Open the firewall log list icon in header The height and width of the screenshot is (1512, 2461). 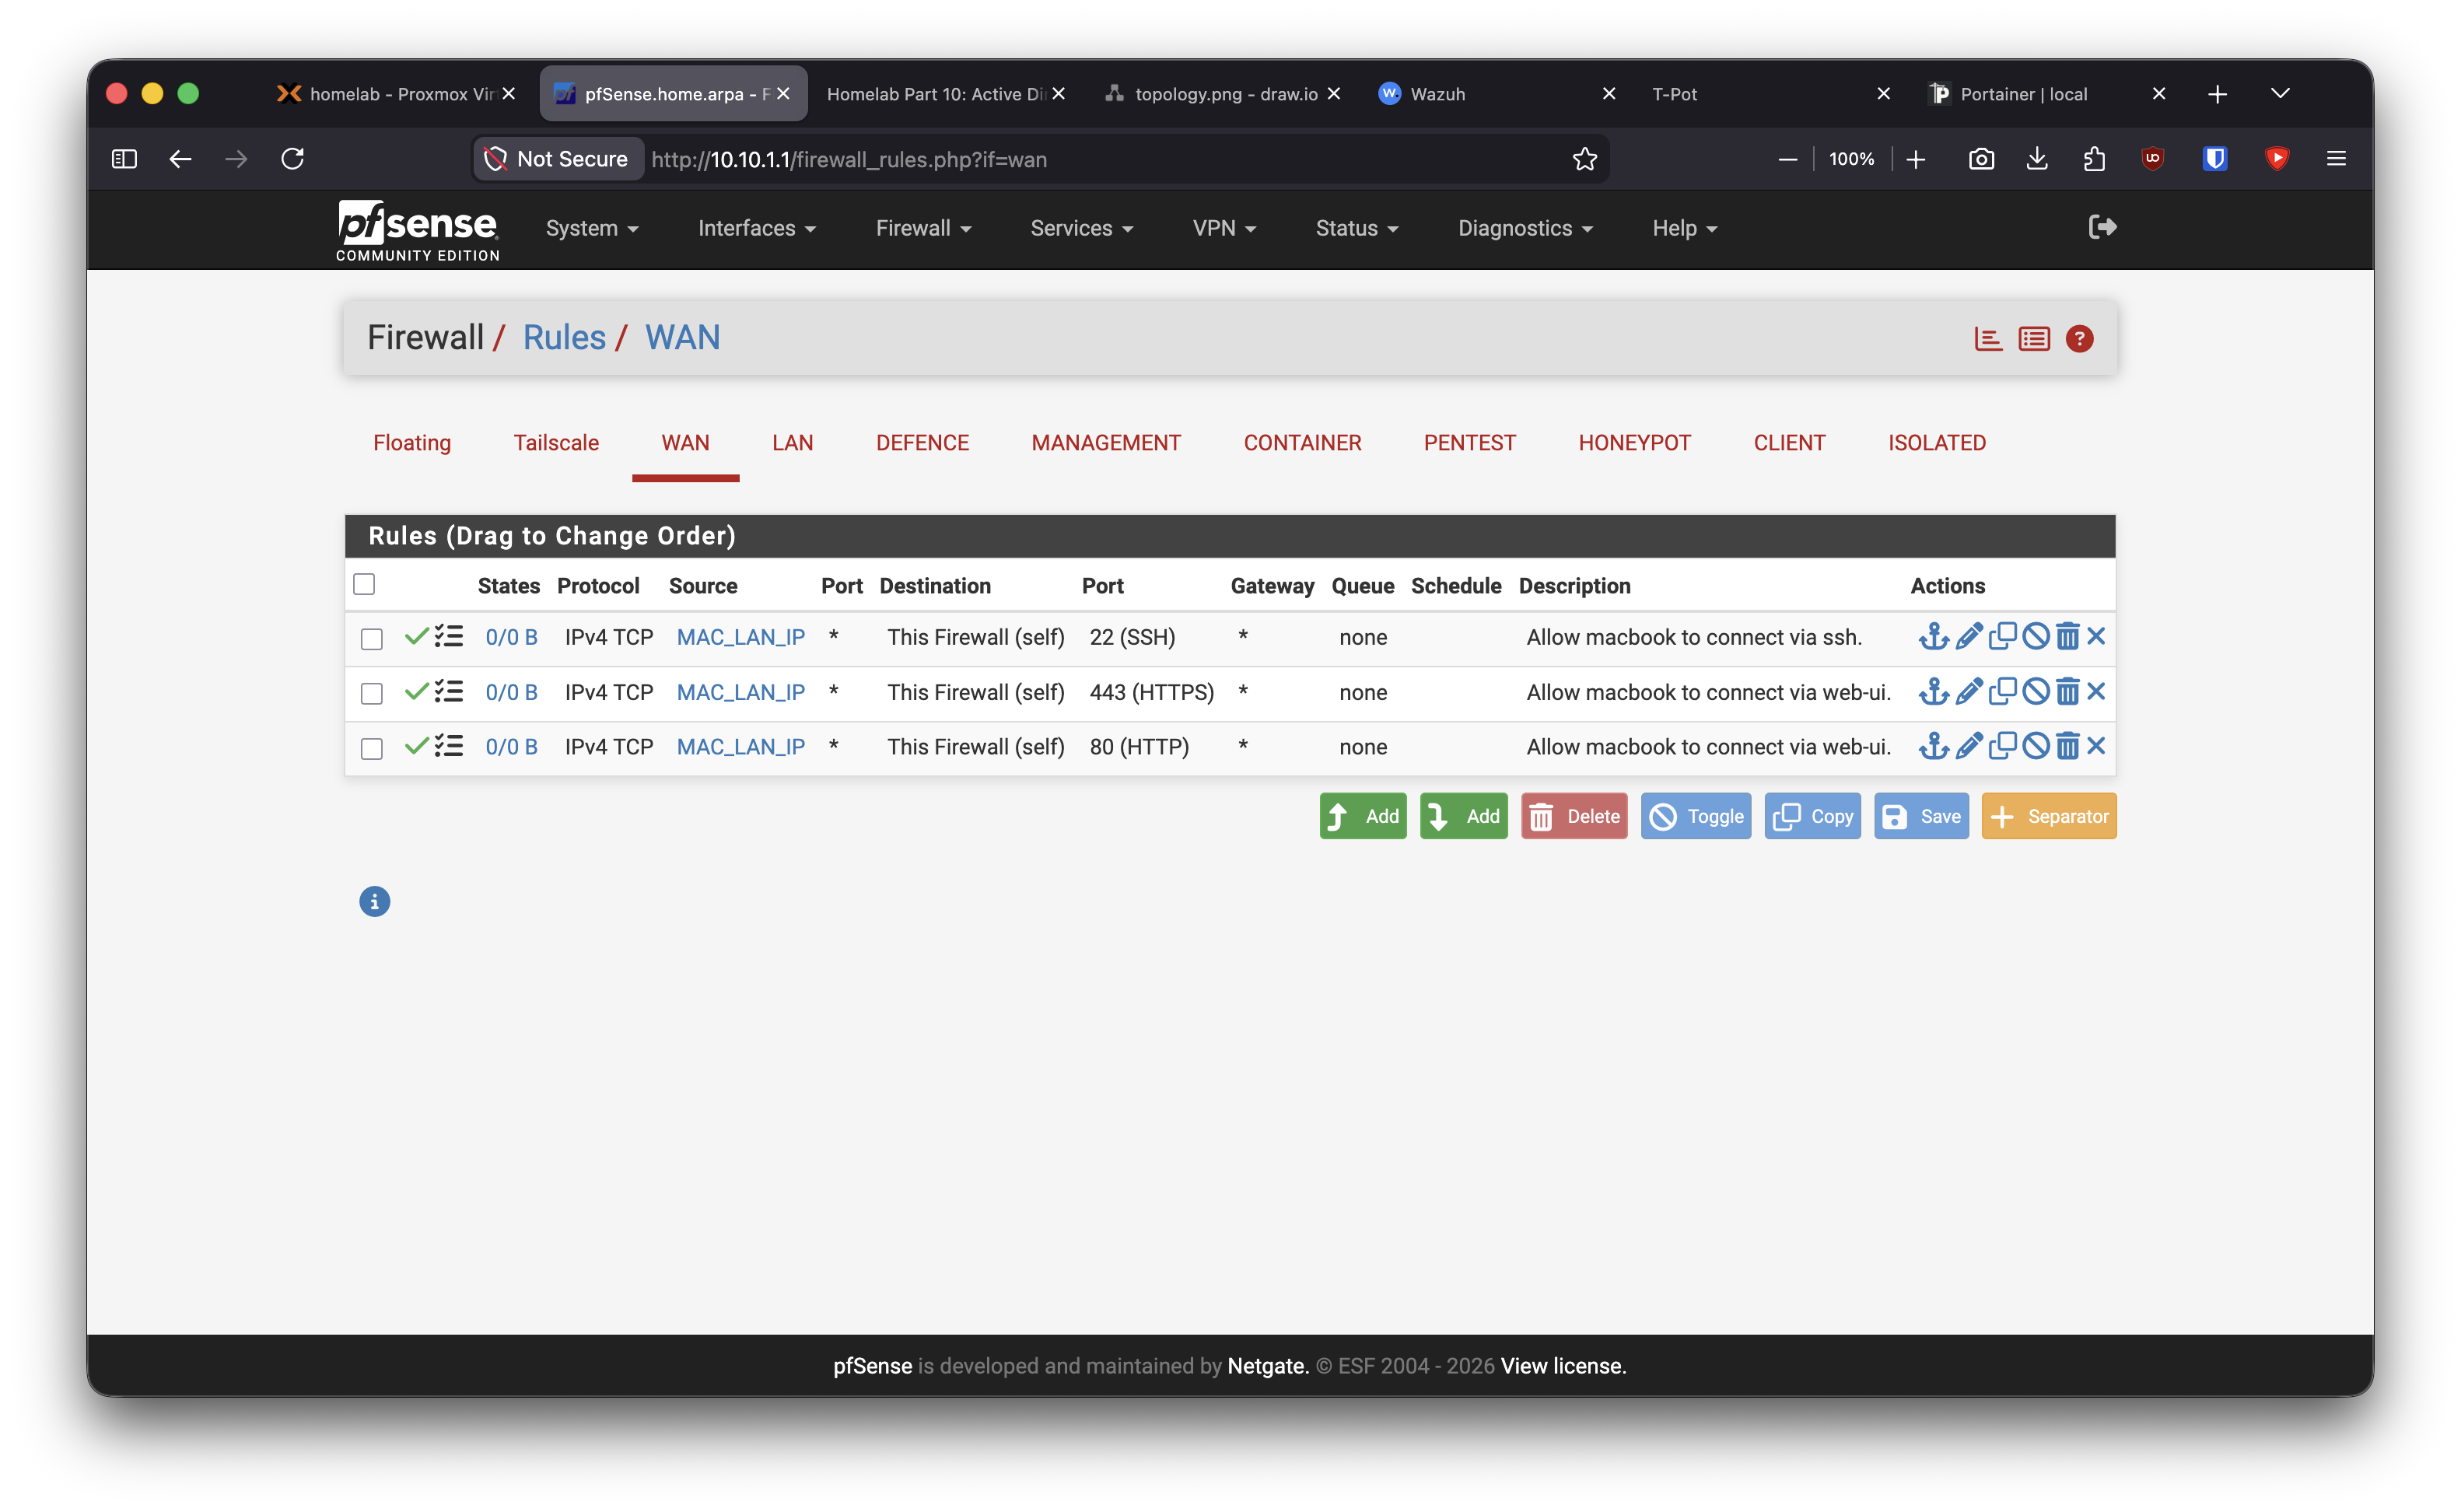pyautogui.click(x=2033, y=339)
